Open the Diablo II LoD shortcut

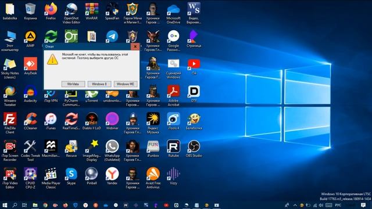(x=92, y=121)
